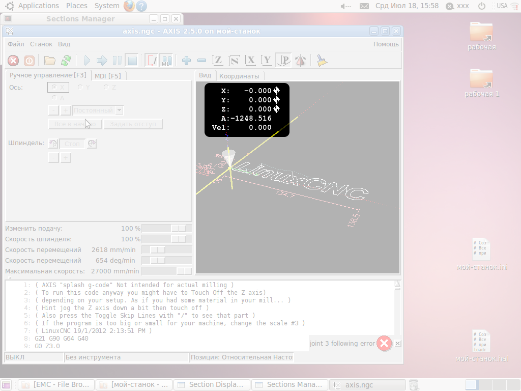521x391 pixels.
Task: Click jog plus button beside Постоянный
Action: [66, 110]
